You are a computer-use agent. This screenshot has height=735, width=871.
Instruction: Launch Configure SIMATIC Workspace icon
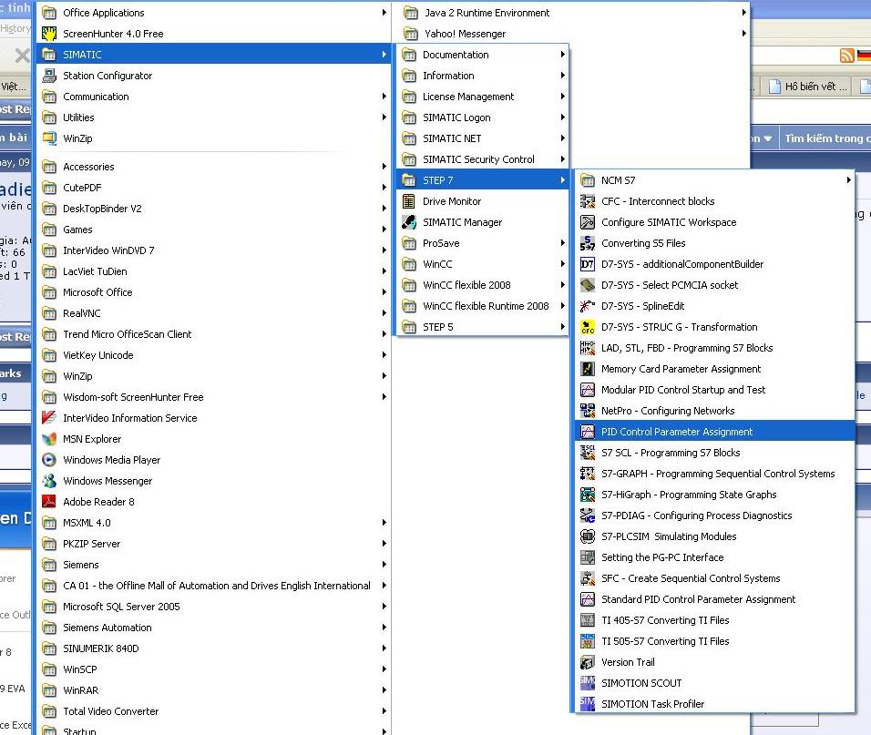(x=587, y=222)
